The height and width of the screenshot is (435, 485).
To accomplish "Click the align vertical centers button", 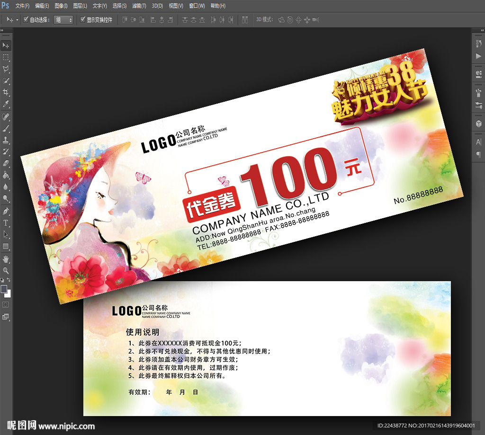I will [x=133, y=20].
